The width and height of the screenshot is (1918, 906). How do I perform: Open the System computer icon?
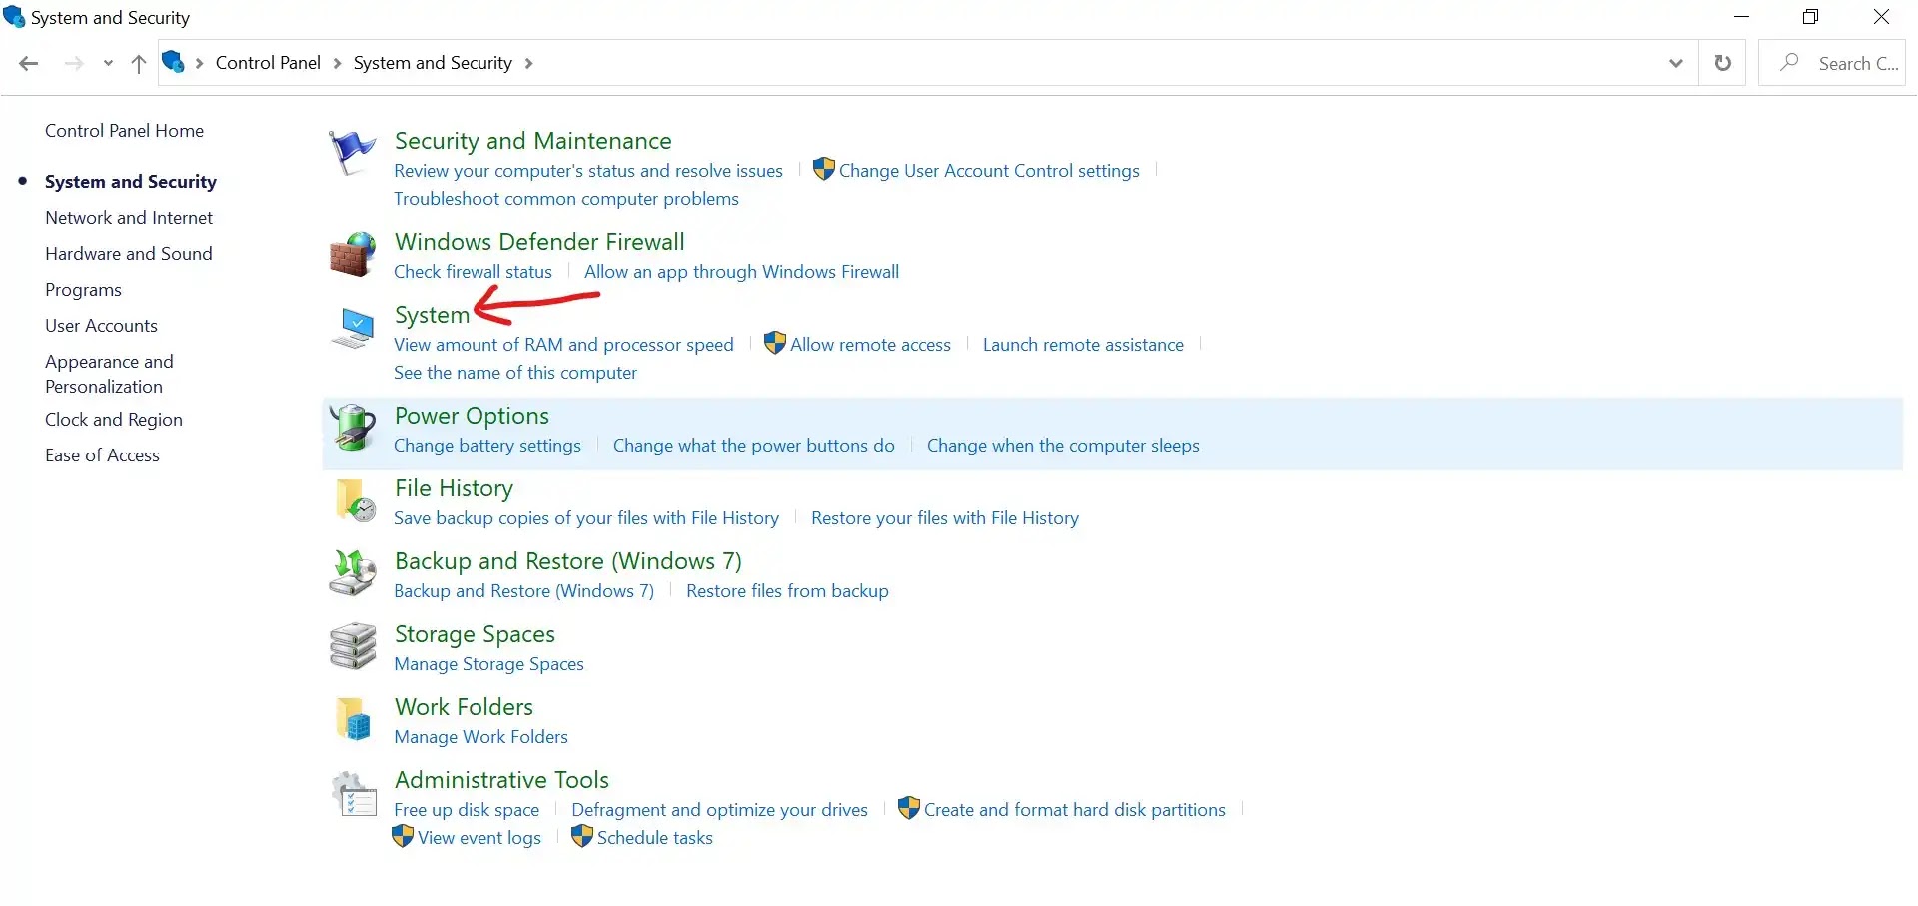click(x=352, y=328)
